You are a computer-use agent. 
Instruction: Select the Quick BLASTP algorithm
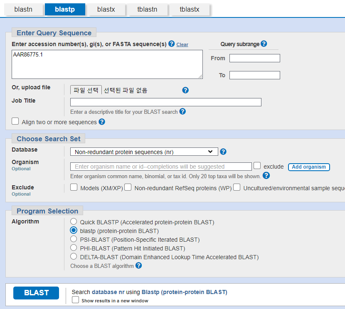click(74, 221)
